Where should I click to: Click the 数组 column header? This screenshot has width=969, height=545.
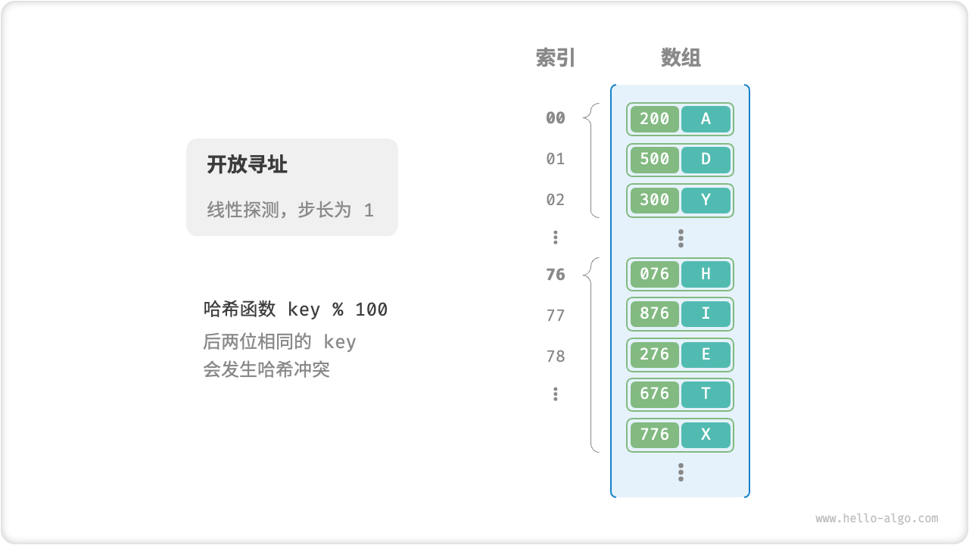click(x=681, y=58)
